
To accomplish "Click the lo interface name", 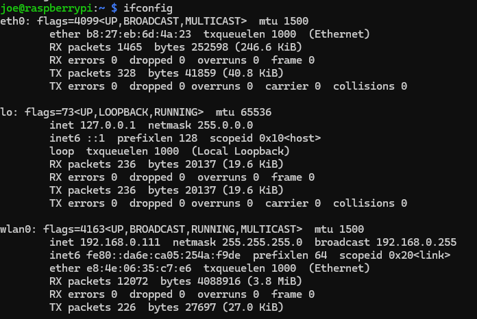I will pos(6,112).
